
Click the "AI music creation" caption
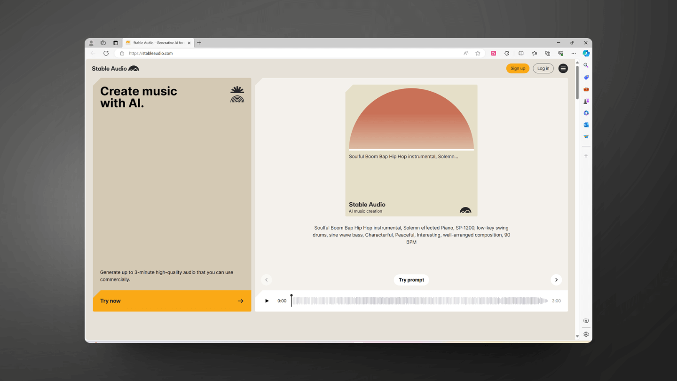tap(365, 211)
